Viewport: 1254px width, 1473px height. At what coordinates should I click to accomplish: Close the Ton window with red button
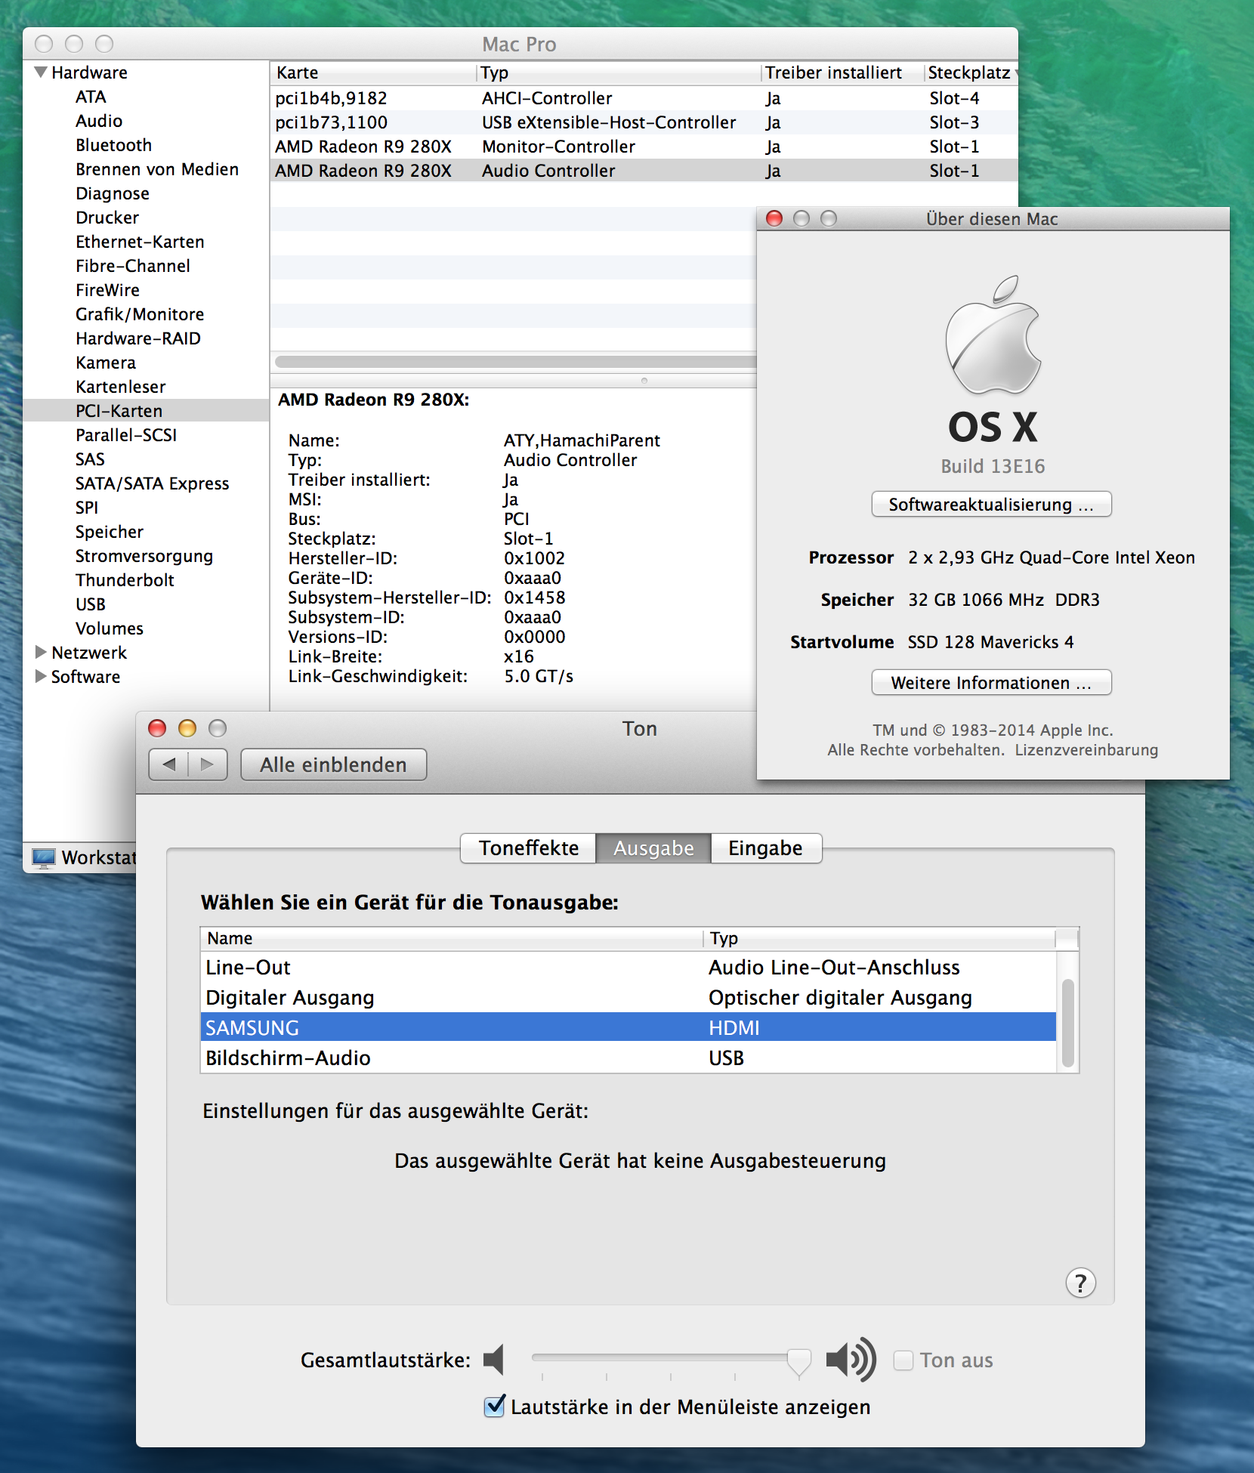[157, 728]
